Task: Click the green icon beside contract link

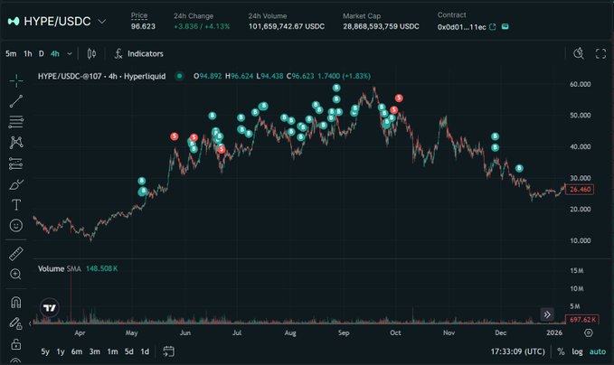Action: [x=505, y=26]
